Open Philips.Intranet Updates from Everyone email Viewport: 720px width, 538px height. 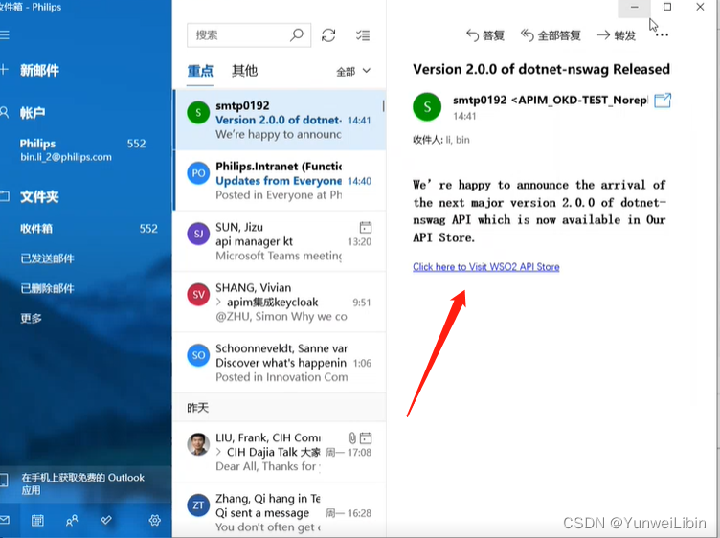(x=281, y=180)
